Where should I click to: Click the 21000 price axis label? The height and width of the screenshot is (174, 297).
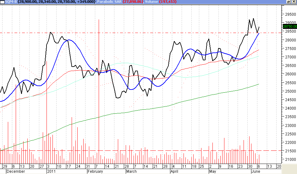pyautogui.click(x=290, y=160)
